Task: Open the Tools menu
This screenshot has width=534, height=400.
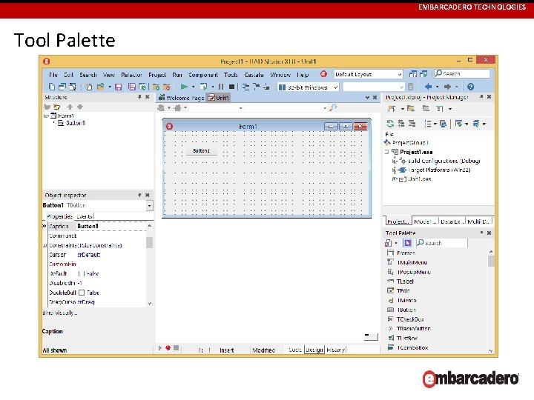Action: click(x=231, y=75)
